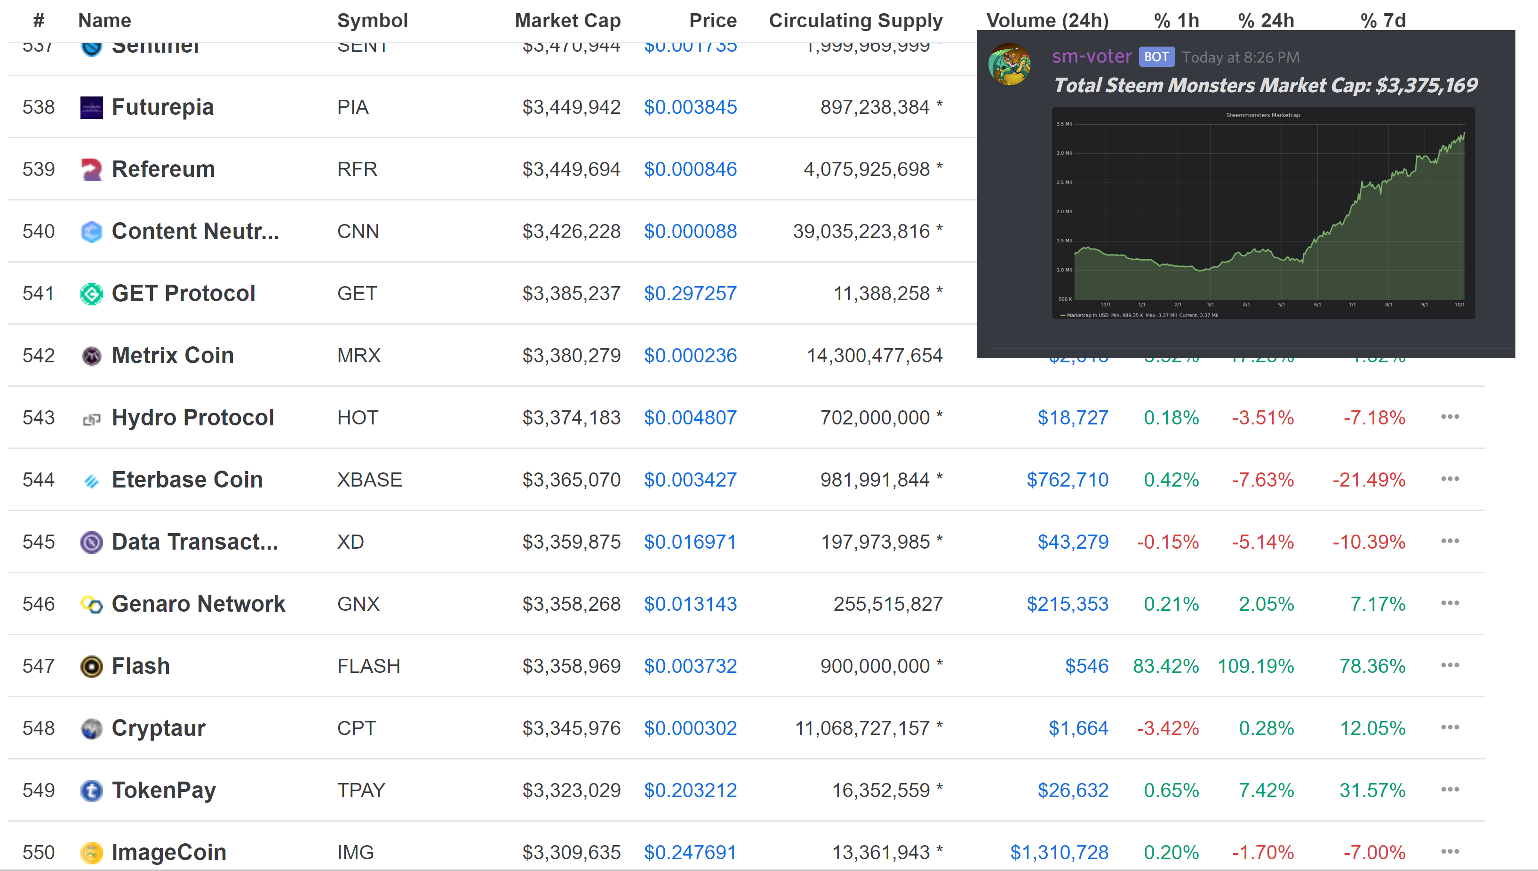Click the Genaro Network logo
The height and width of the screenshot is (871, 1538).
[x=91, y=604]
